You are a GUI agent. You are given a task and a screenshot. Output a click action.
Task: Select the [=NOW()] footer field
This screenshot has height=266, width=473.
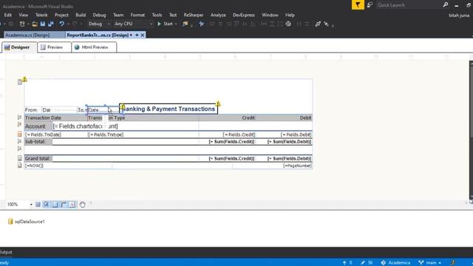click(x=68, y=166)
